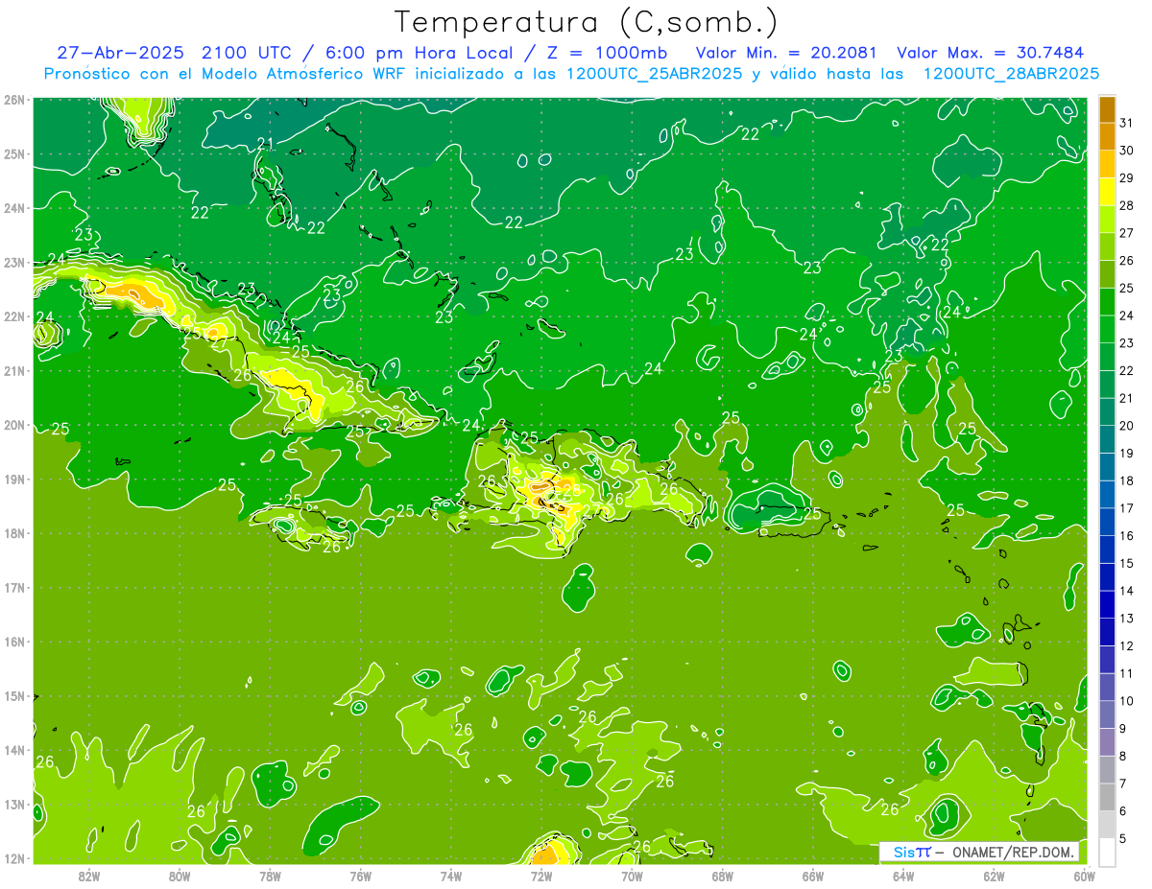Click the 'Valor Max. = 30.7484' readout
Screen dimensions: 1152x889
pos(991,53)
